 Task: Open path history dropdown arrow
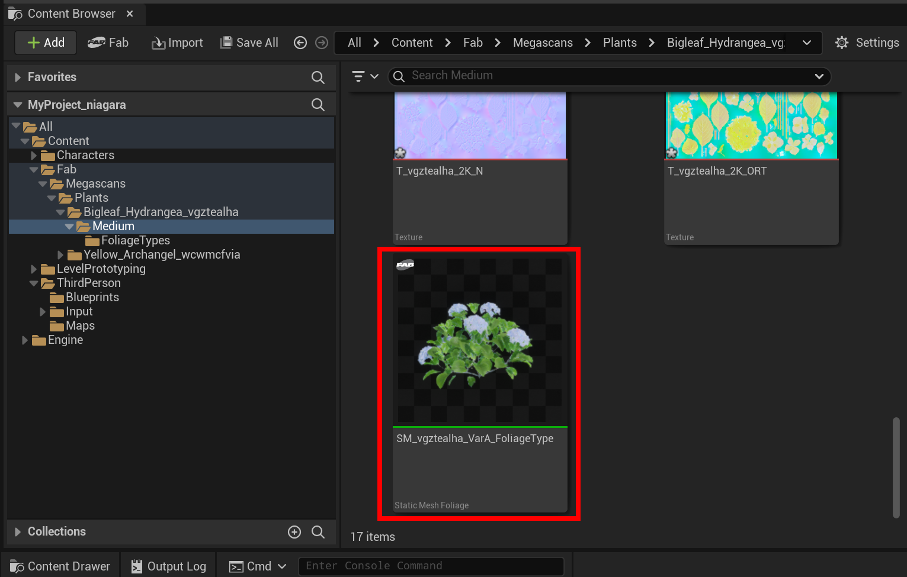[x=807, y=43]
